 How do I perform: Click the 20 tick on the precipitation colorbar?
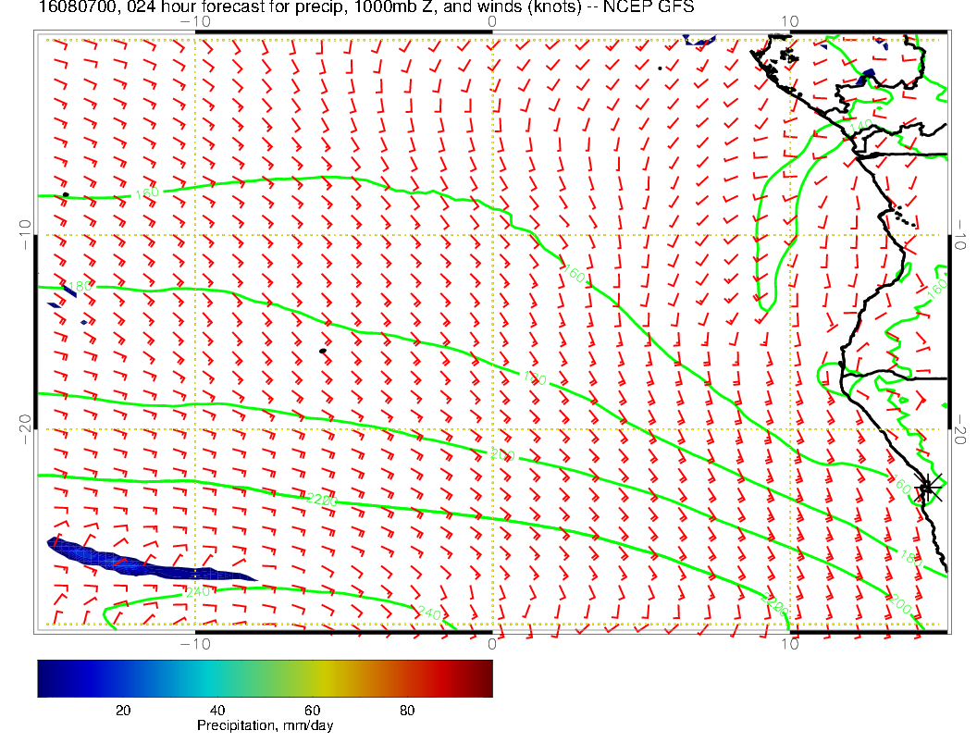(122, 710)
